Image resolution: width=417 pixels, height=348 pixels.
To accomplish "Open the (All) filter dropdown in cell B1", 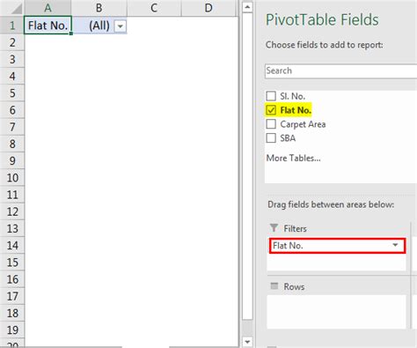I will 120,26.
